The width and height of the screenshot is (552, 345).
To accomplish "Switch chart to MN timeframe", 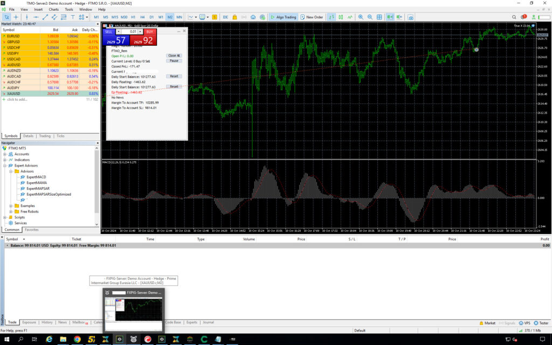I will click(179, 17).
